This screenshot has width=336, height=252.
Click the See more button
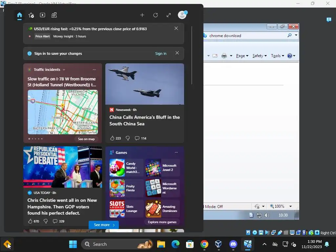(104, 225)
